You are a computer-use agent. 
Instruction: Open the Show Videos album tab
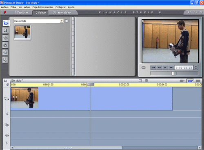click(6, 23)
